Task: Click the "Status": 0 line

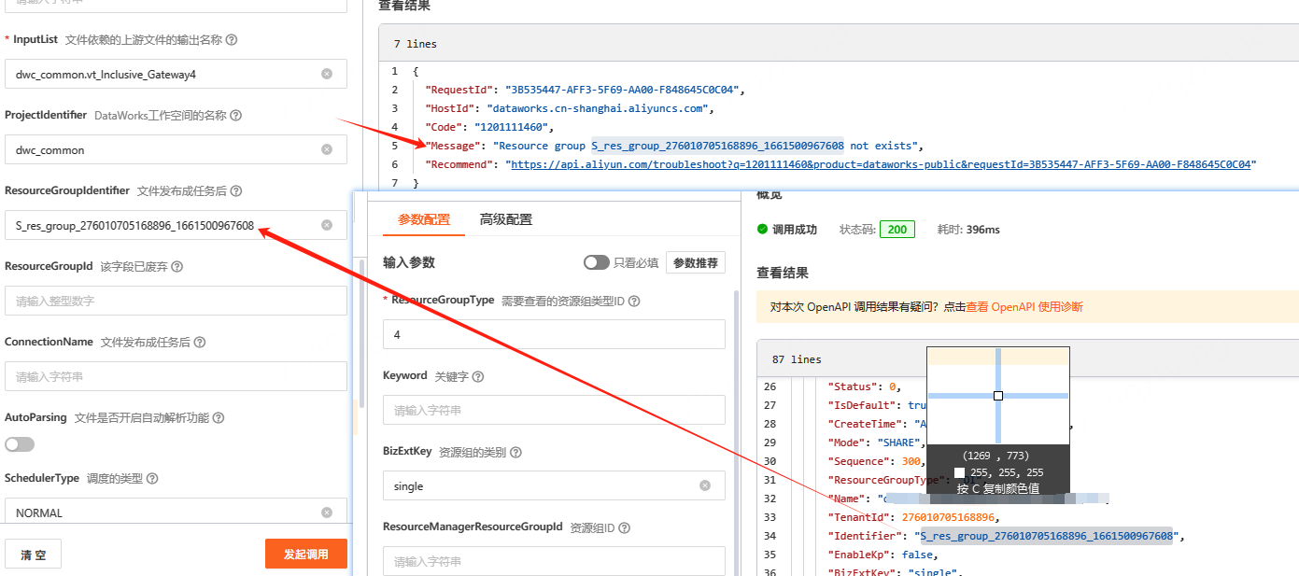Action: pyautogui.click(x=864, y=386)
